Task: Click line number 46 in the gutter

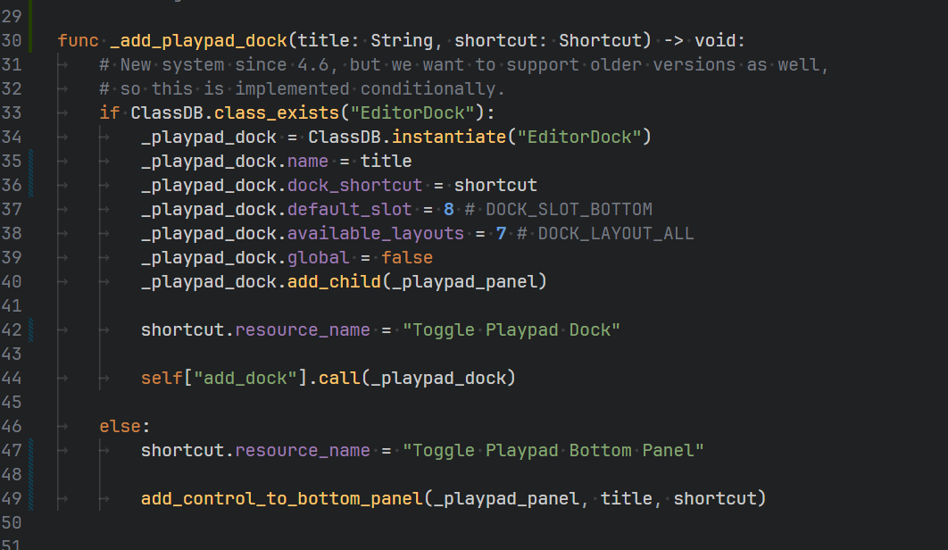Action: pyautogui.click(x=12, y=426)
